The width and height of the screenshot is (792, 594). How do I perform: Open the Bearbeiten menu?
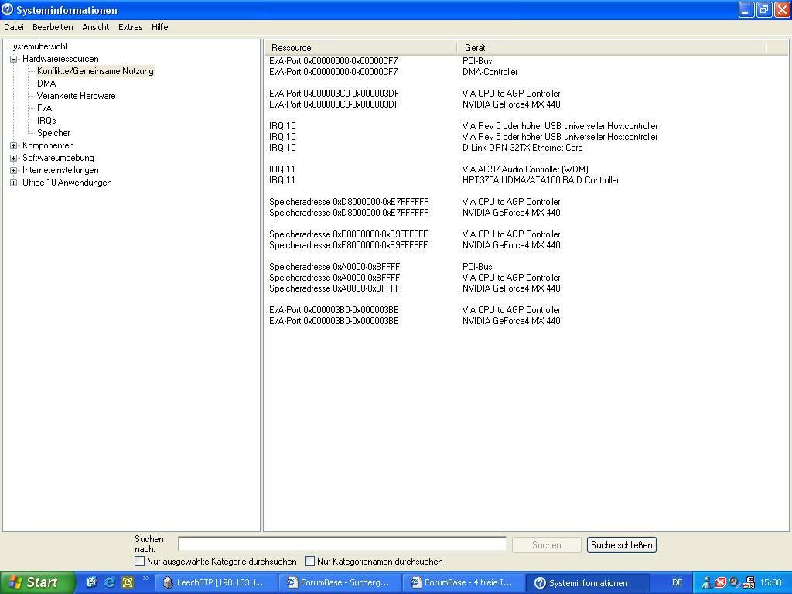click(53, 27)
